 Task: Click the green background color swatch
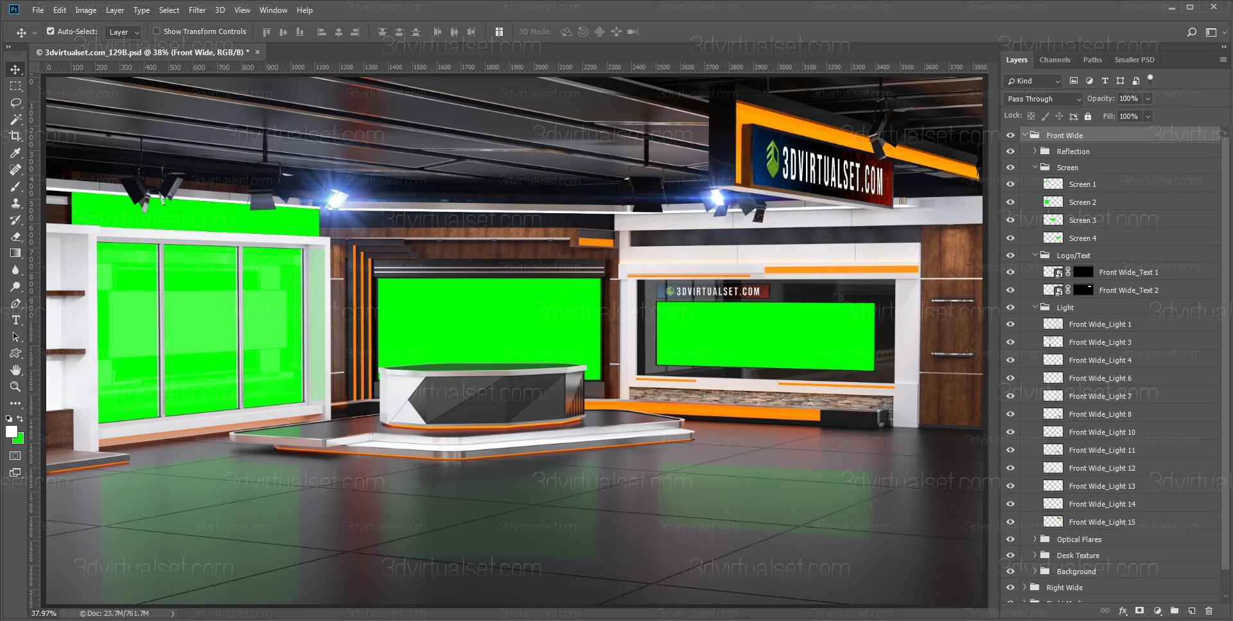tap(20, 439)
